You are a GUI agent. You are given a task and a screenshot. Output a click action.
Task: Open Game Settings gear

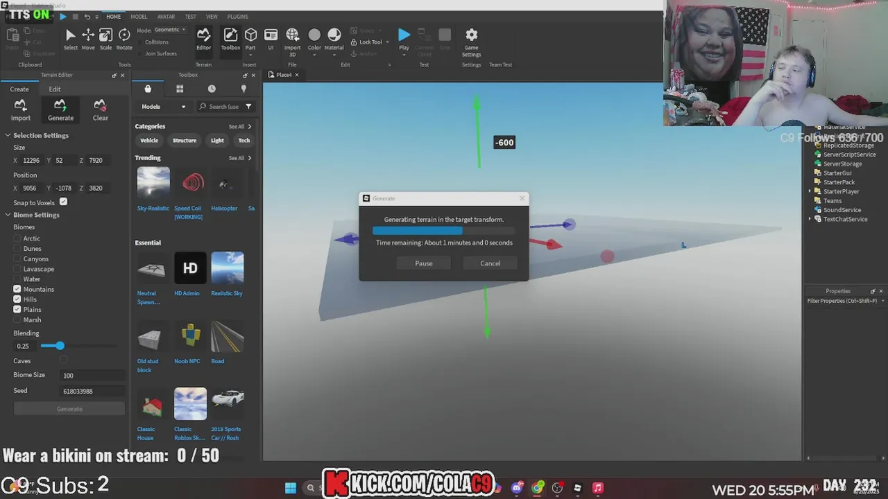click(471, 42)
